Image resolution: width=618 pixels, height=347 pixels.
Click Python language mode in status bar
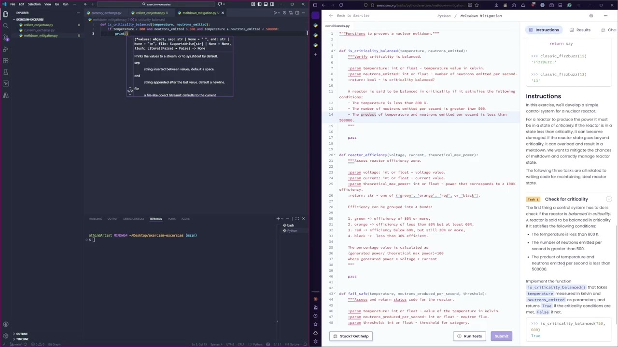258,344
